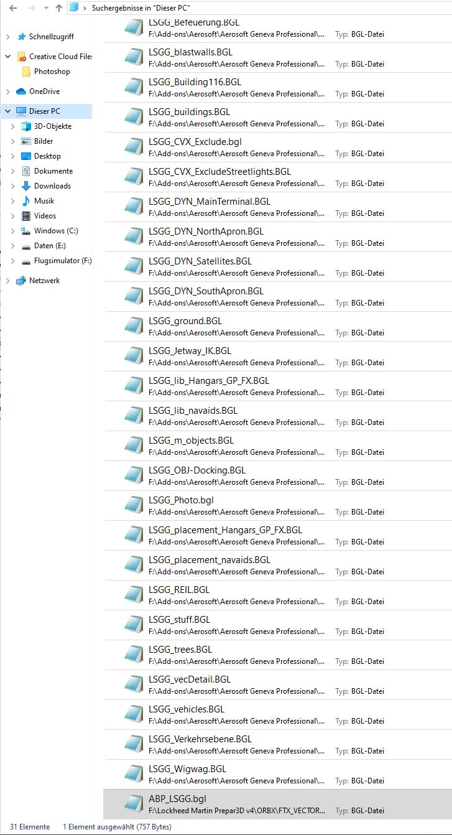Expand the Schnellzugriff tree node
Screen dimensions: 452x835
7,37
